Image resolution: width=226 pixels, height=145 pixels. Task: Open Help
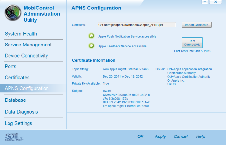tap(200, 136)
